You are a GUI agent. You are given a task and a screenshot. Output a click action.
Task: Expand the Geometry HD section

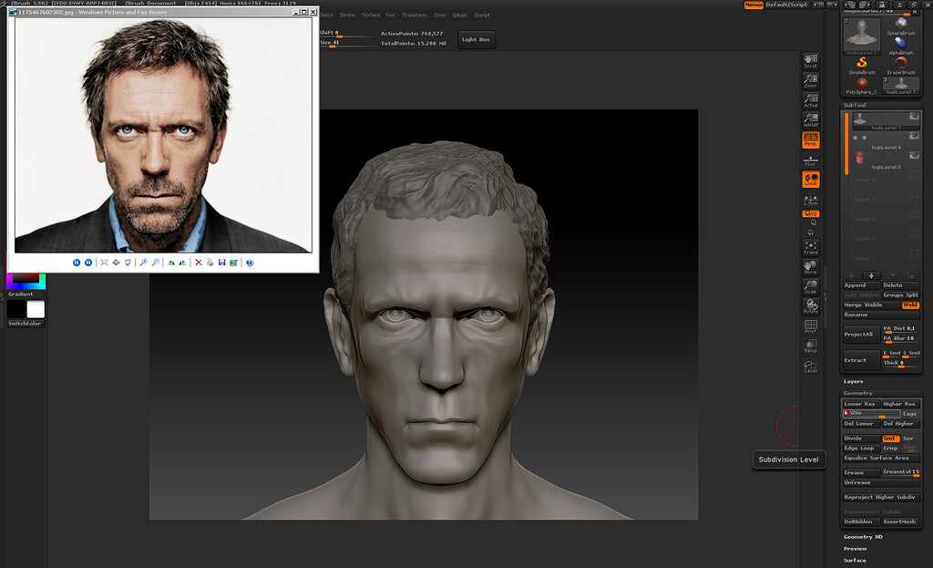point(863,537)
